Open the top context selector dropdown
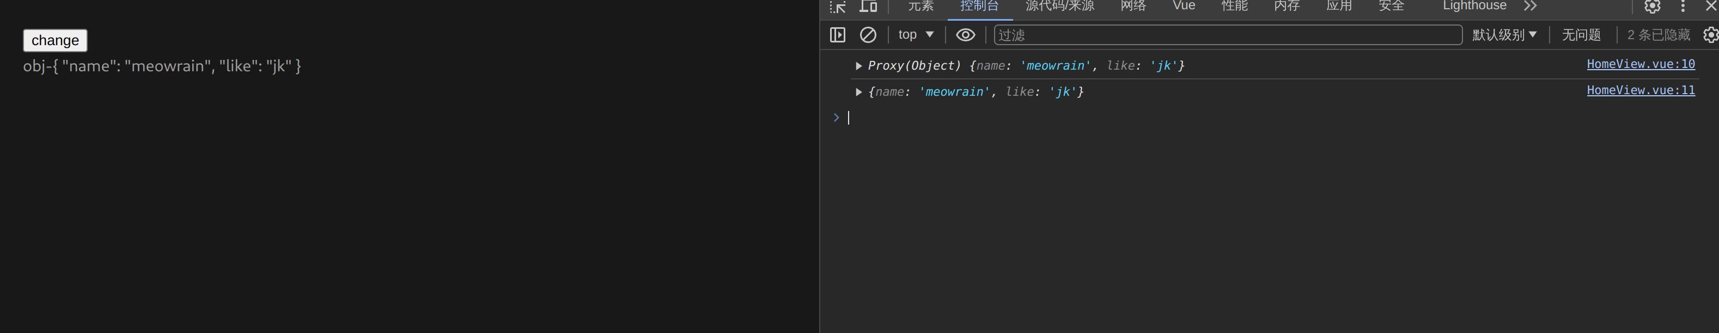 916,35
